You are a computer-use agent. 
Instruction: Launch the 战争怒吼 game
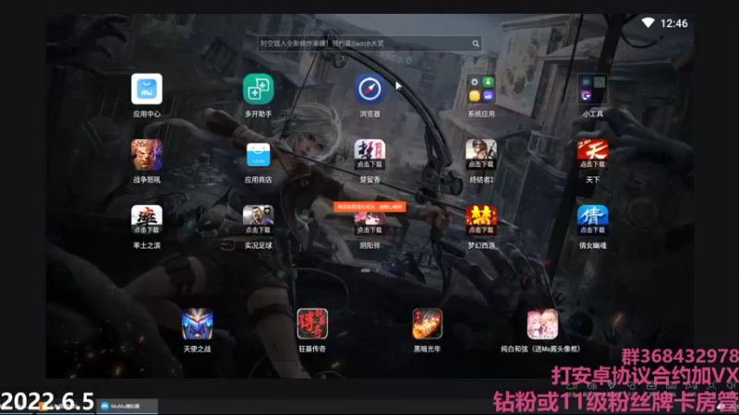coord(147,154)
